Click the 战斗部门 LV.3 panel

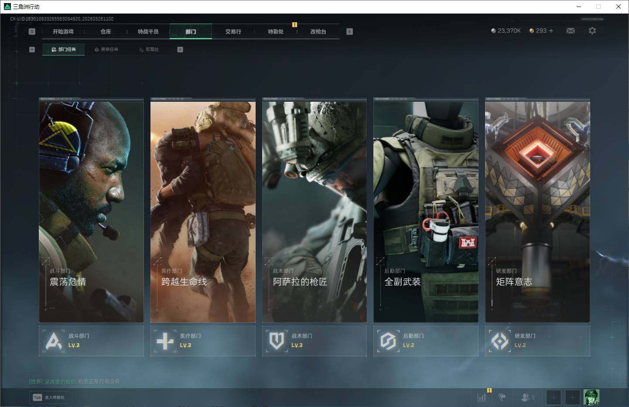[91, 341]
